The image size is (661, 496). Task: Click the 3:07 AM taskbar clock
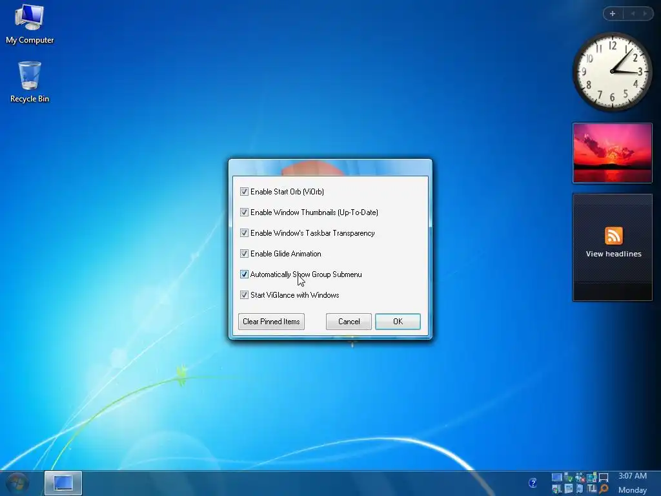[x=633, y=476]
